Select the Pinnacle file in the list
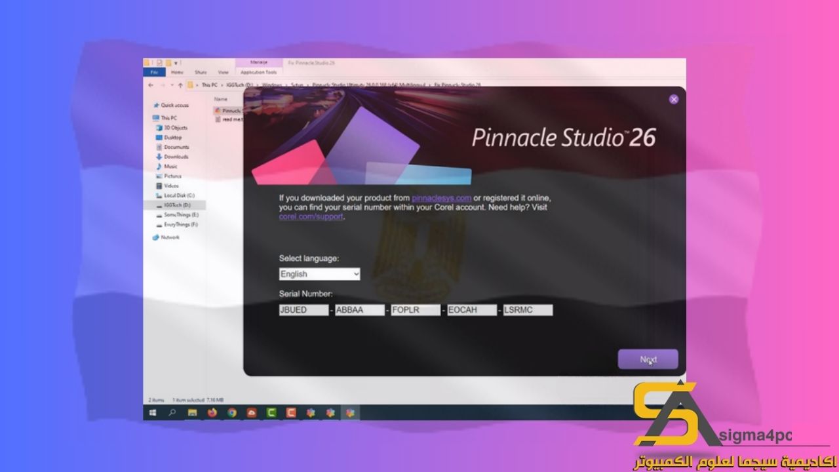 (x=229, y=111)
